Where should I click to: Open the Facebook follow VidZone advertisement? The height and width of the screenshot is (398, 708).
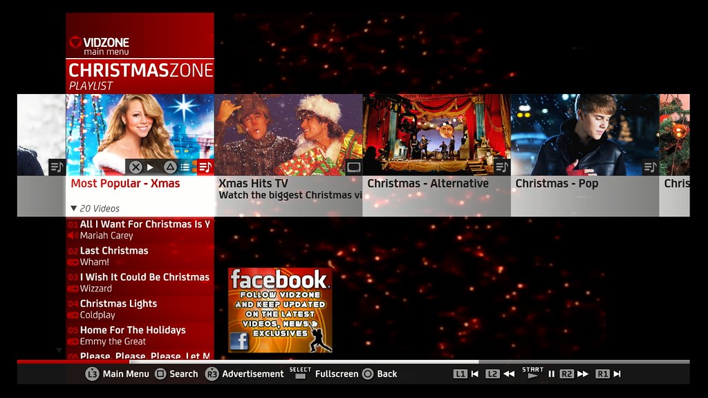click(280, 310)
